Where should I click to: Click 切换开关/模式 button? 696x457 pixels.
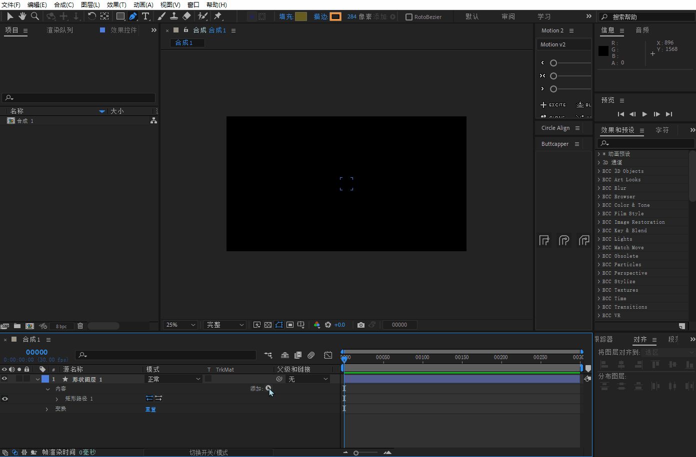pos(208,453)
